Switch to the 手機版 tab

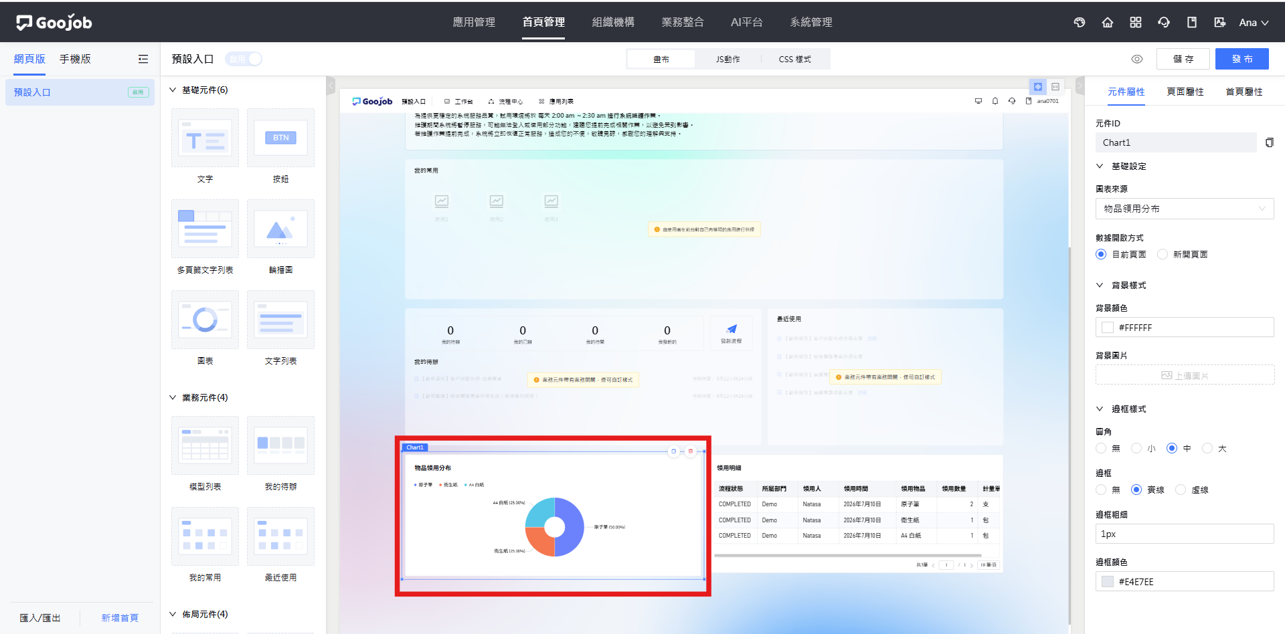point(75,59)
